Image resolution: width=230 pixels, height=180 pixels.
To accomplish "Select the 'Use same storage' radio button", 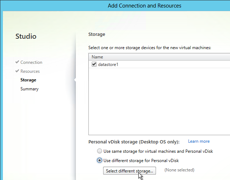I will tap(99, 151).
